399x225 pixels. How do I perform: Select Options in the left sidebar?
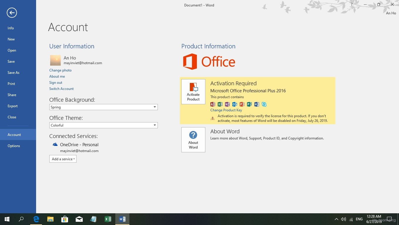tap(14, 146)
